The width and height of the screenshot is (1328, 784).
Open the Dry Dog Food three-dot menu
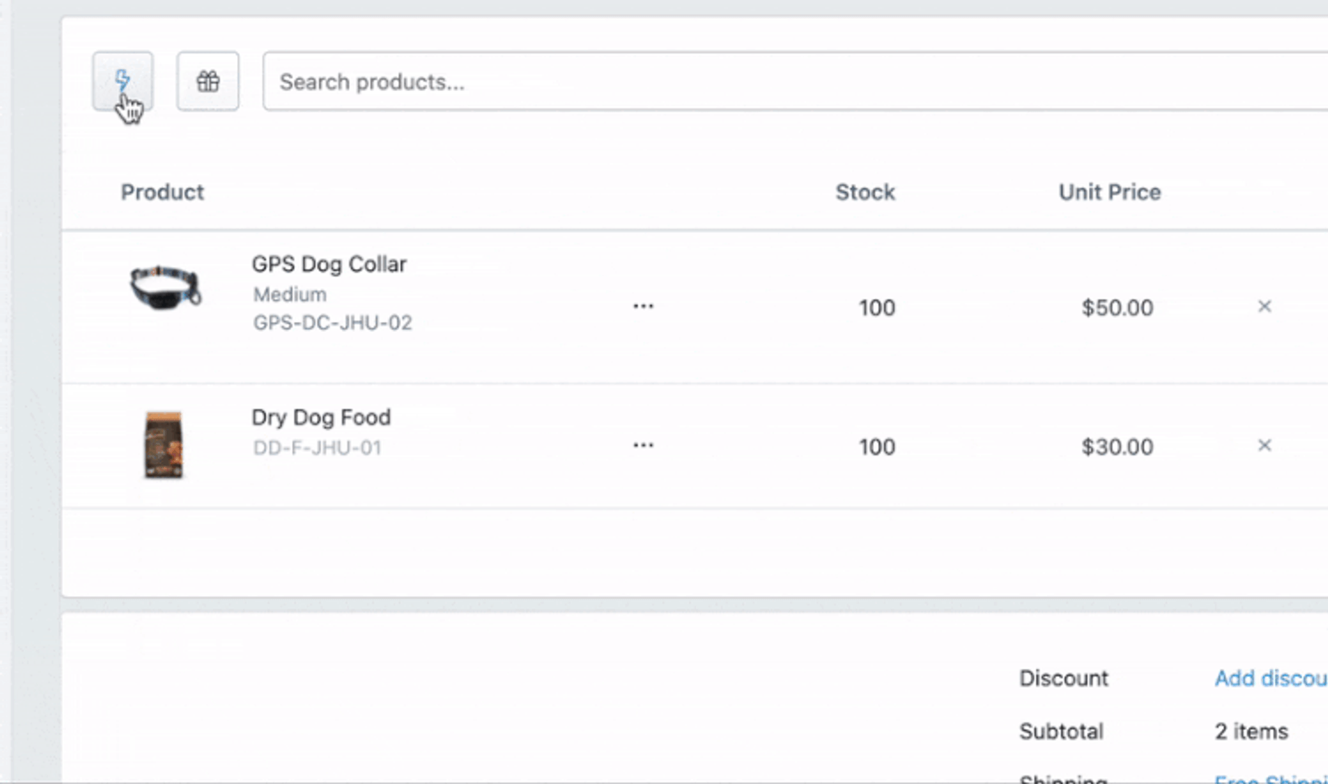tap(643, 445)
